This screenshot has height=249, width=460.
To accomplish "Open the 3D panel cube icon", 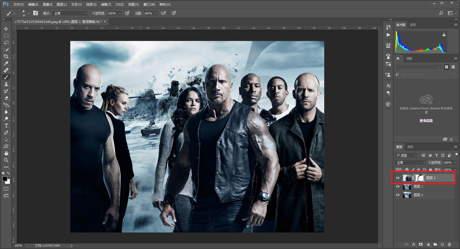I will [388, 104].
